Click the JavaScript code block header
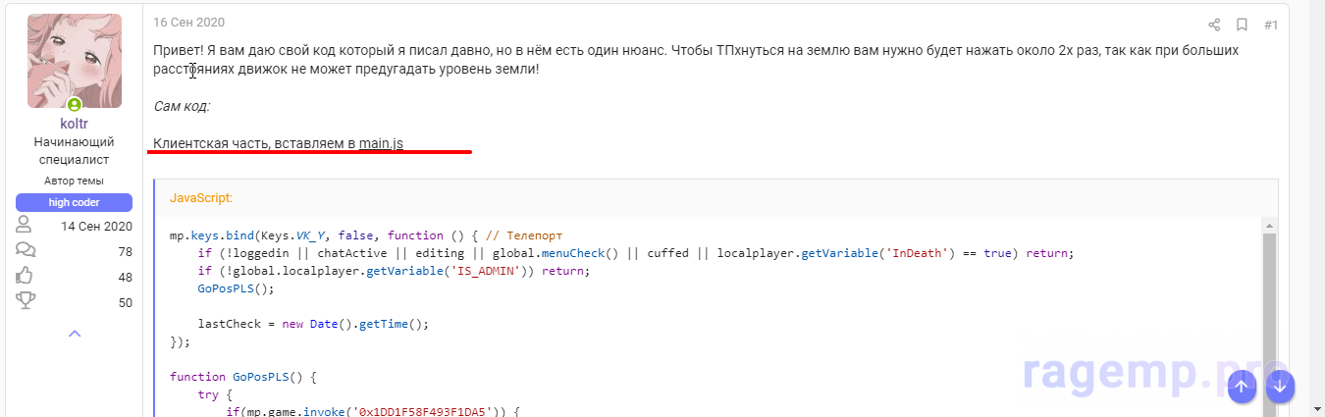The height and width of the screenshot is (417, 1325). (201, 197)
